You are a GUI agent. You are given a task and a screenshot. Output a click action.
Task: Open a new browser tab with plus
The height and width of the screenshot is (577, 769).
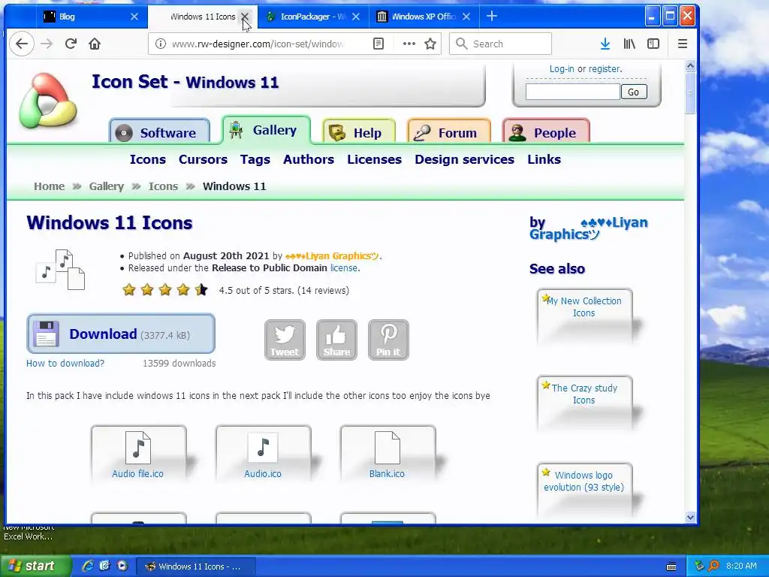491,17
